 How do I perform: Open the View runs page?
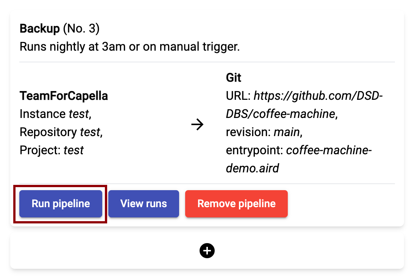pyautogui.click(x=144, y=204)
